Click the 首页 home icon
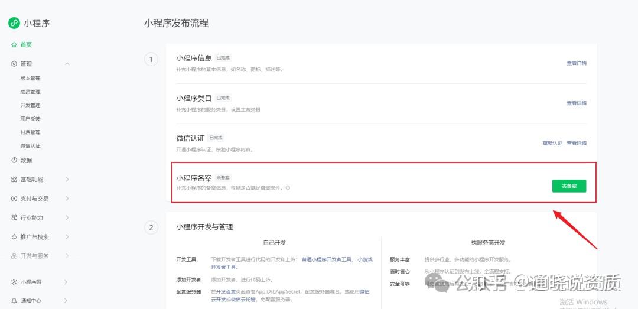638x309 pixels. (x=14, y=45)
